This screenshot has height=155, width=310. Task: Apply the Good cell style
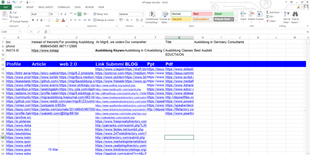coord(224,14)
